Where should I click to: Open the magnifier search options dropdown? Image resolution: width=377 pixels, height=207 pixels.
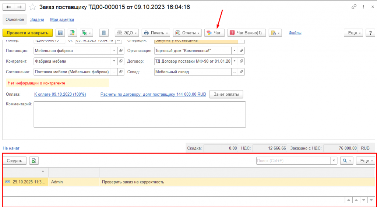click(x=347, y=161)
